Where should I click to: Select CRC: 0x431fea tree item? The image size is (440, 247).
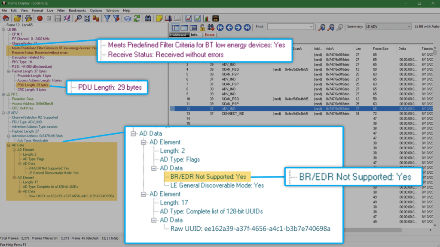coord(22,108)
